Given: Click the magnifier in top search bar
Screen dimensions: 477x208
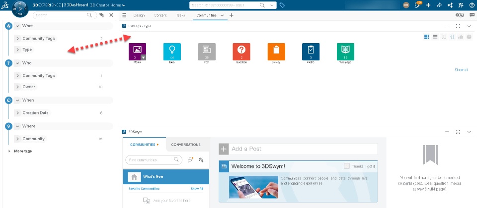Looking at the screenshot, I should (262, 5).
